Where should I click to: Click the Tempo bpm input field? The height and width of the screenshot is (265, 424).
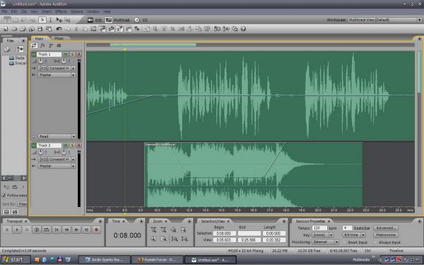(x=319, y=228)
